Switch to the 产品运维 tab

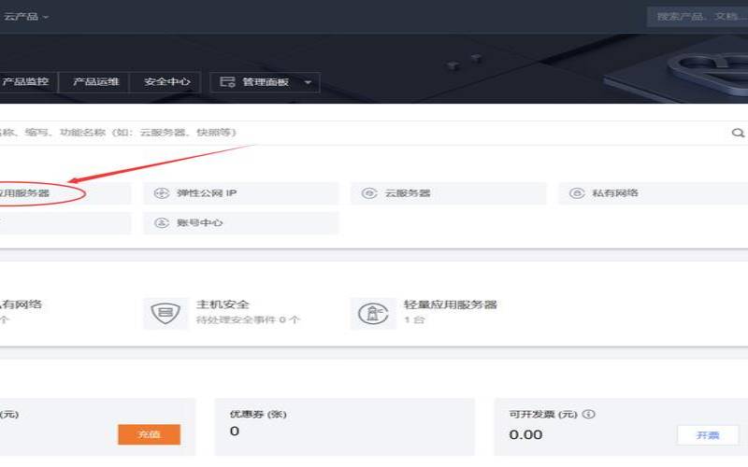95,82
